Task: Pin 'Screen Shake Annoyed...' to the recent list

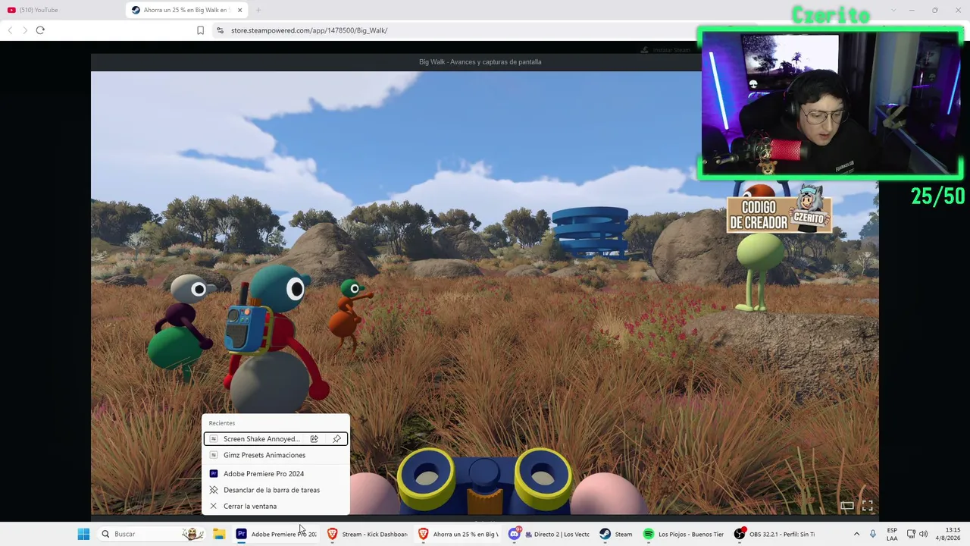Action: (337, 439)
